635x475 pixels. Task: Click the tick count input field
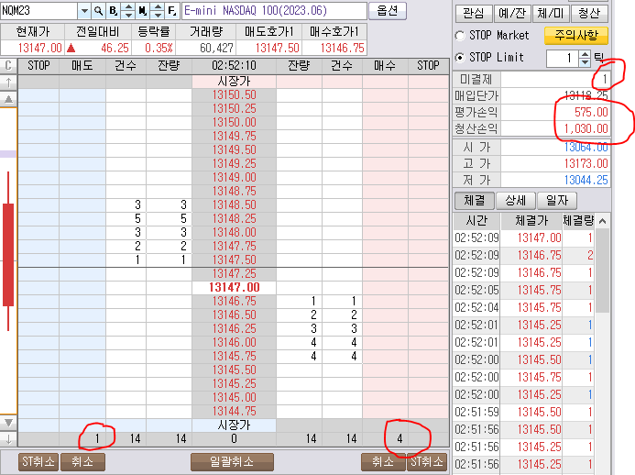click(x=563, y=58)
